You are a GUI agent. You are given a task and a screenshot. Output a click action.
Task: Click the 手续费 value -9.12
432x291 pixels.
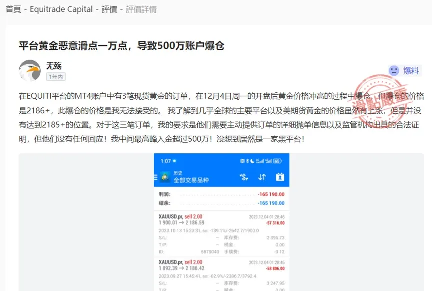click(279, 252)
